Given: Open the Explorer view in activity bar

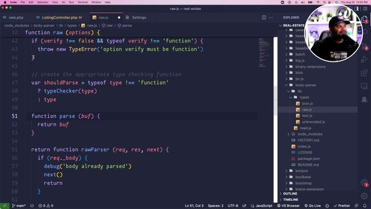Looking at the screenshot, I should (364, 19).
